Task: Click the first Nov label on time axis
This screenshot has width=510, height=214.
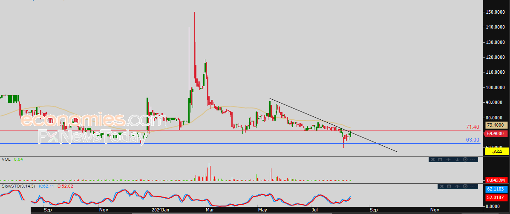Action: point(104,210)
